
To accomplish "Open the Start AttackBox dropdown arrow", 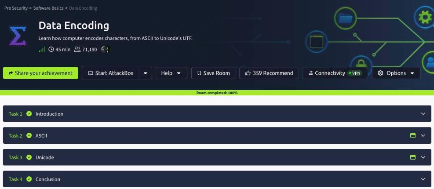I will [x=146, y=73].
